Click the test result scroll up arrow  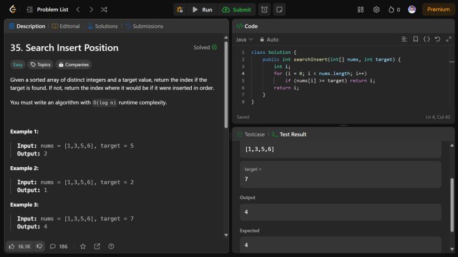(452, 145)
